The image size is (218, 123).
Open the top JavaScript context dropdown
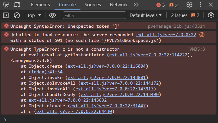coord(34,15)
